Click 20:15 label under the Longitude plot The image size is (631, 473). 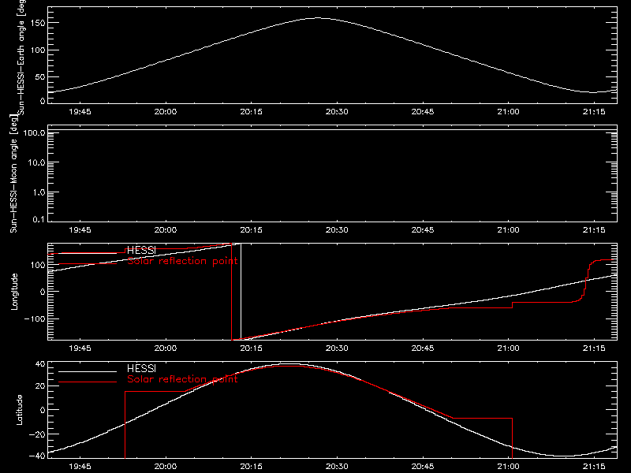tap(251, 348)
